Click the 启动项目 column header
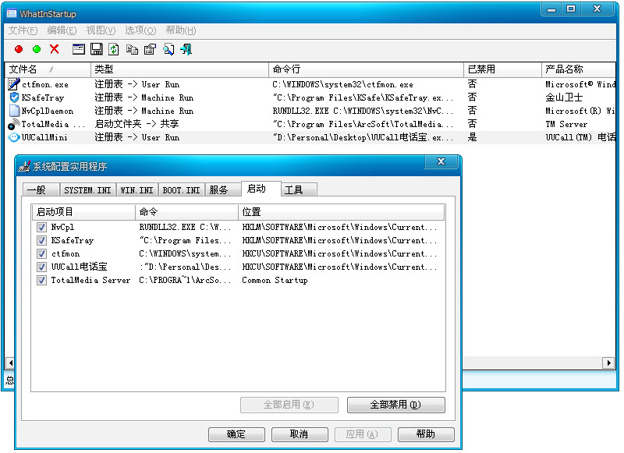 83,212
